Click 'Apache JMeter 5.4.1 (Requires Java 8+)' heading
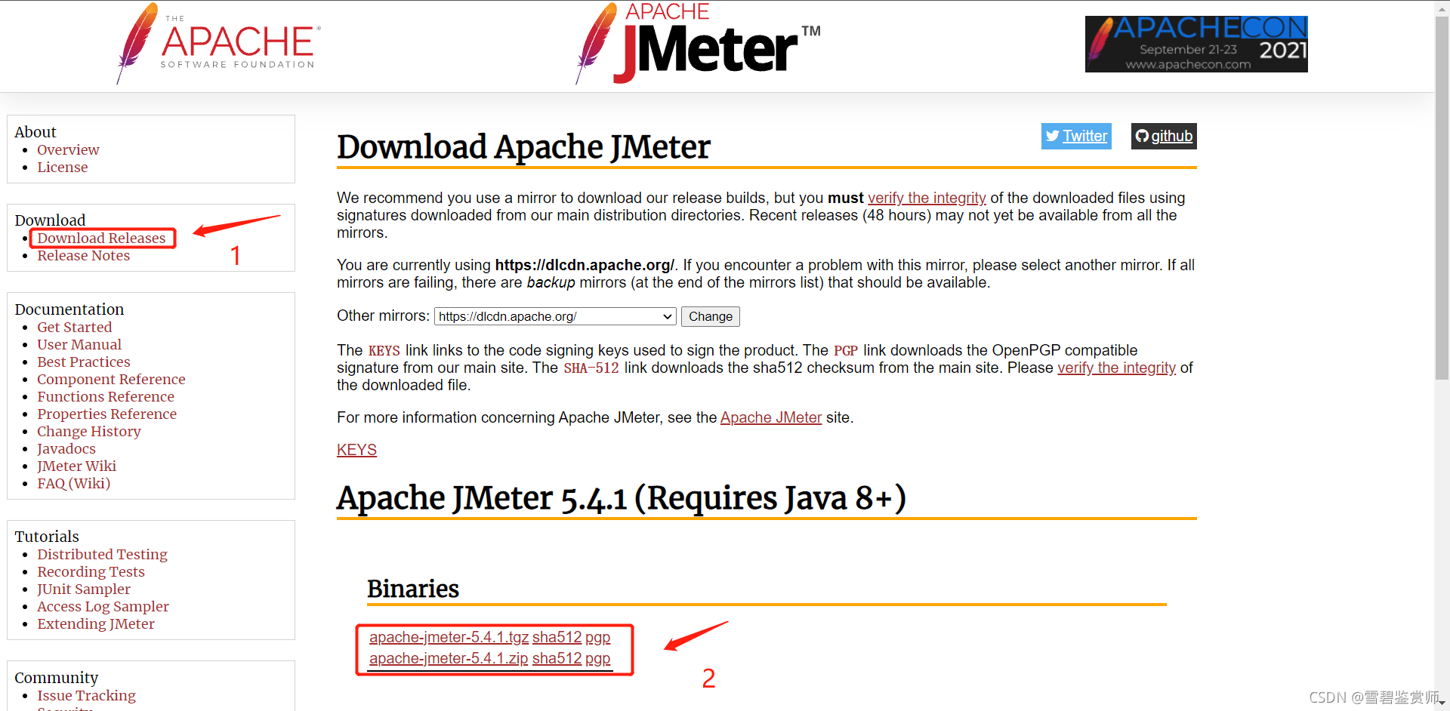This screenshot has width=1450, height=711. pos(622,498)
